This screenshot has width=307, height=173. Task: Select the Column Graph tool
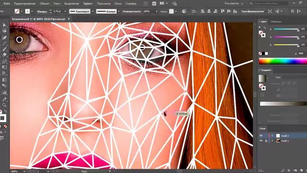(4, 92)
